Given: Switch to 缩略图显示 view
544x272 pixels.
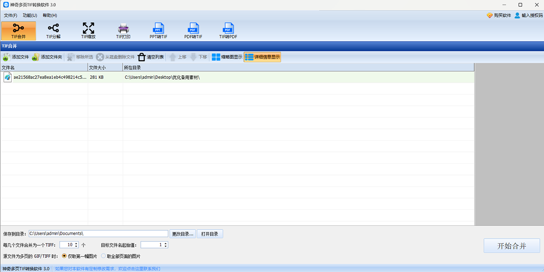Looking at the screenshot, I should (x=227, y=57).
